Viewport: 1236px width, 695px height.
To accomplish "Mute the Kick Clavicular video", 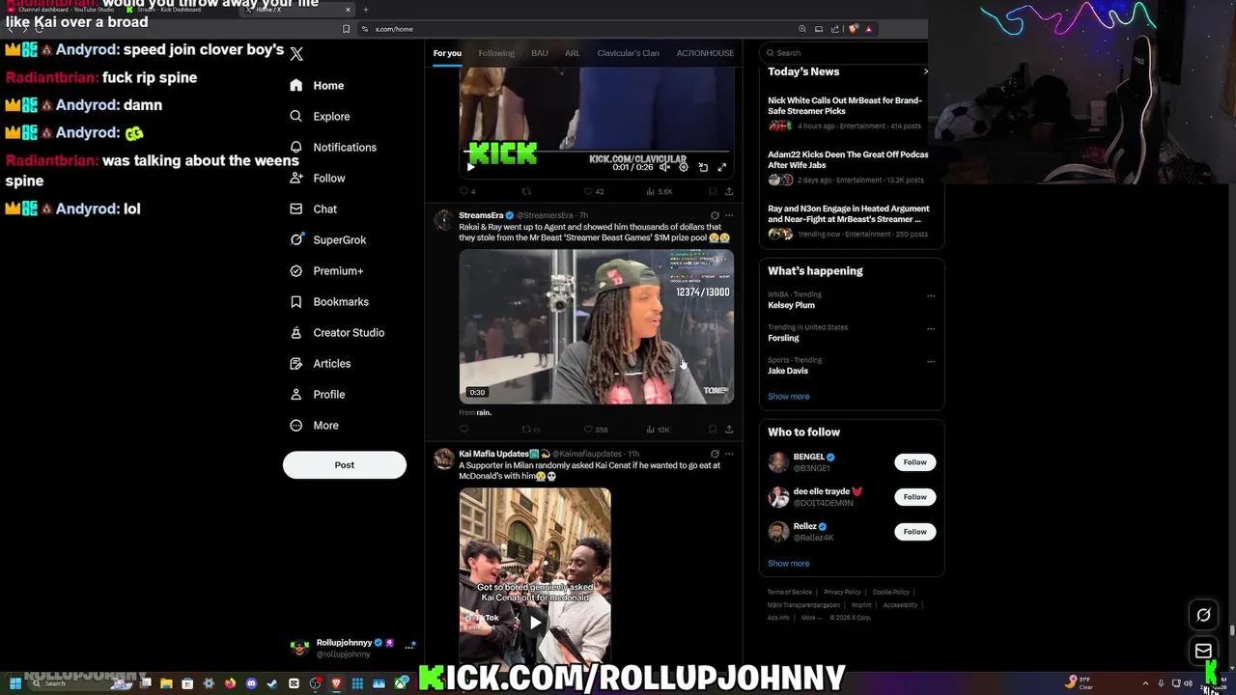I will [x=664, y=167].
